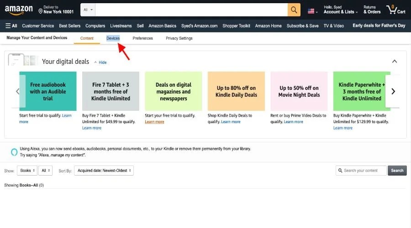Open Best Sellers in nav bar
Viewport: 411px width, 228px height.
(x=70, y=26)
